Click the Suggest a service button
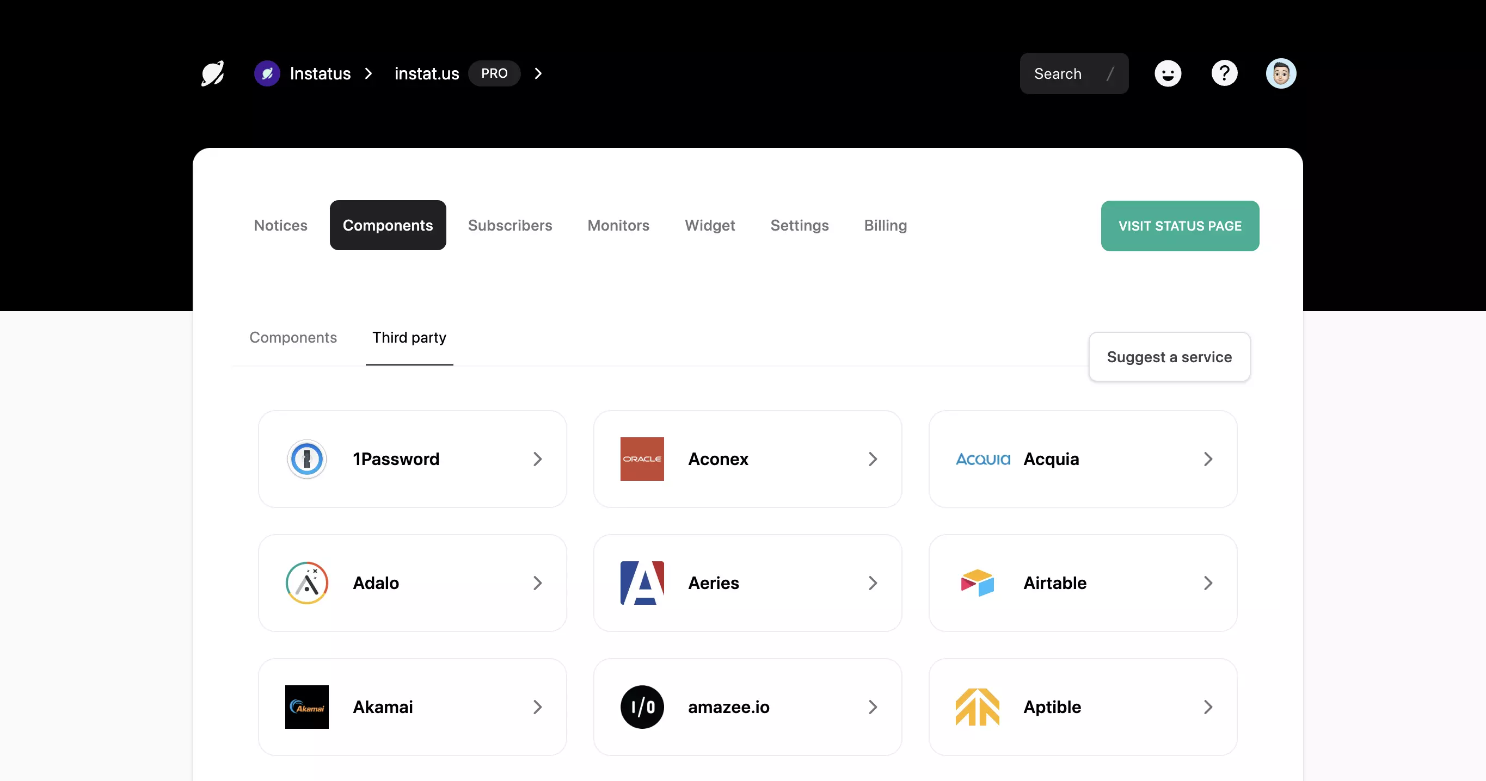The width and height of the screenshot is (1486, 781). coord(1169,357)
